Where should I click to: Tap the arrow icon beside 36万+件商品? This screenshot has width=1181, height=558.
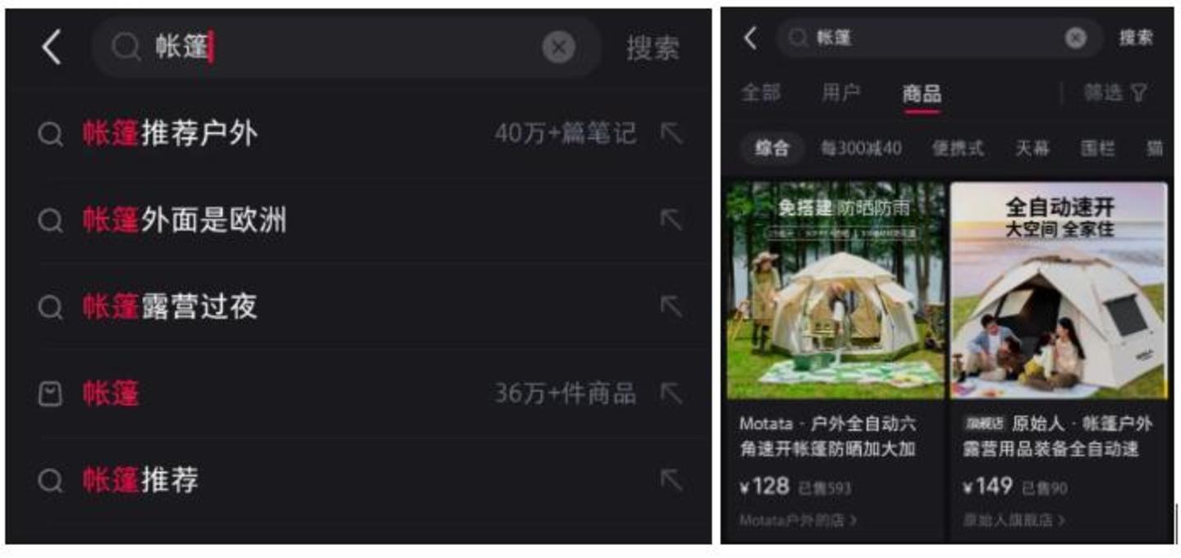(x=671, y=393)
